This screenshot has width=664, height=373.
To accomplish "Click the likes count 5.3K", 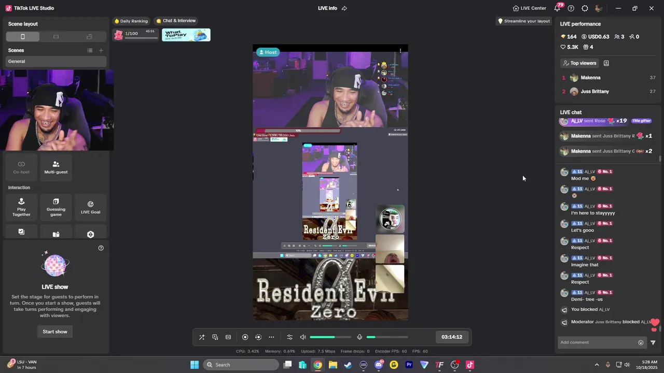I will pos(569,47).
